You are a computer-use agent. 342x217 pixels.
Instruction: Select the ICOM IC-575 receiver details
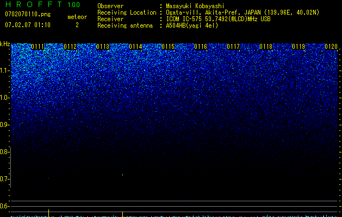218,19
